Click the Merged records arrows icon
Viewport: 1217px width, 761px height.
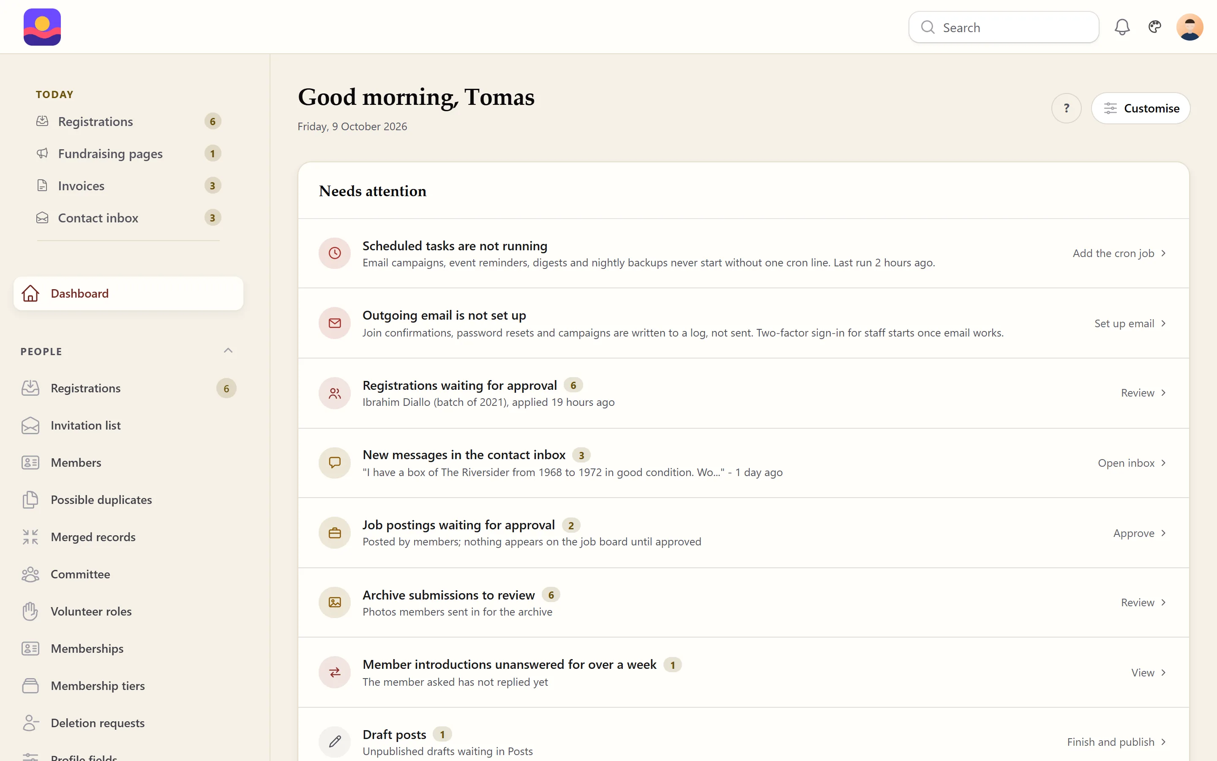click(30, 537)
